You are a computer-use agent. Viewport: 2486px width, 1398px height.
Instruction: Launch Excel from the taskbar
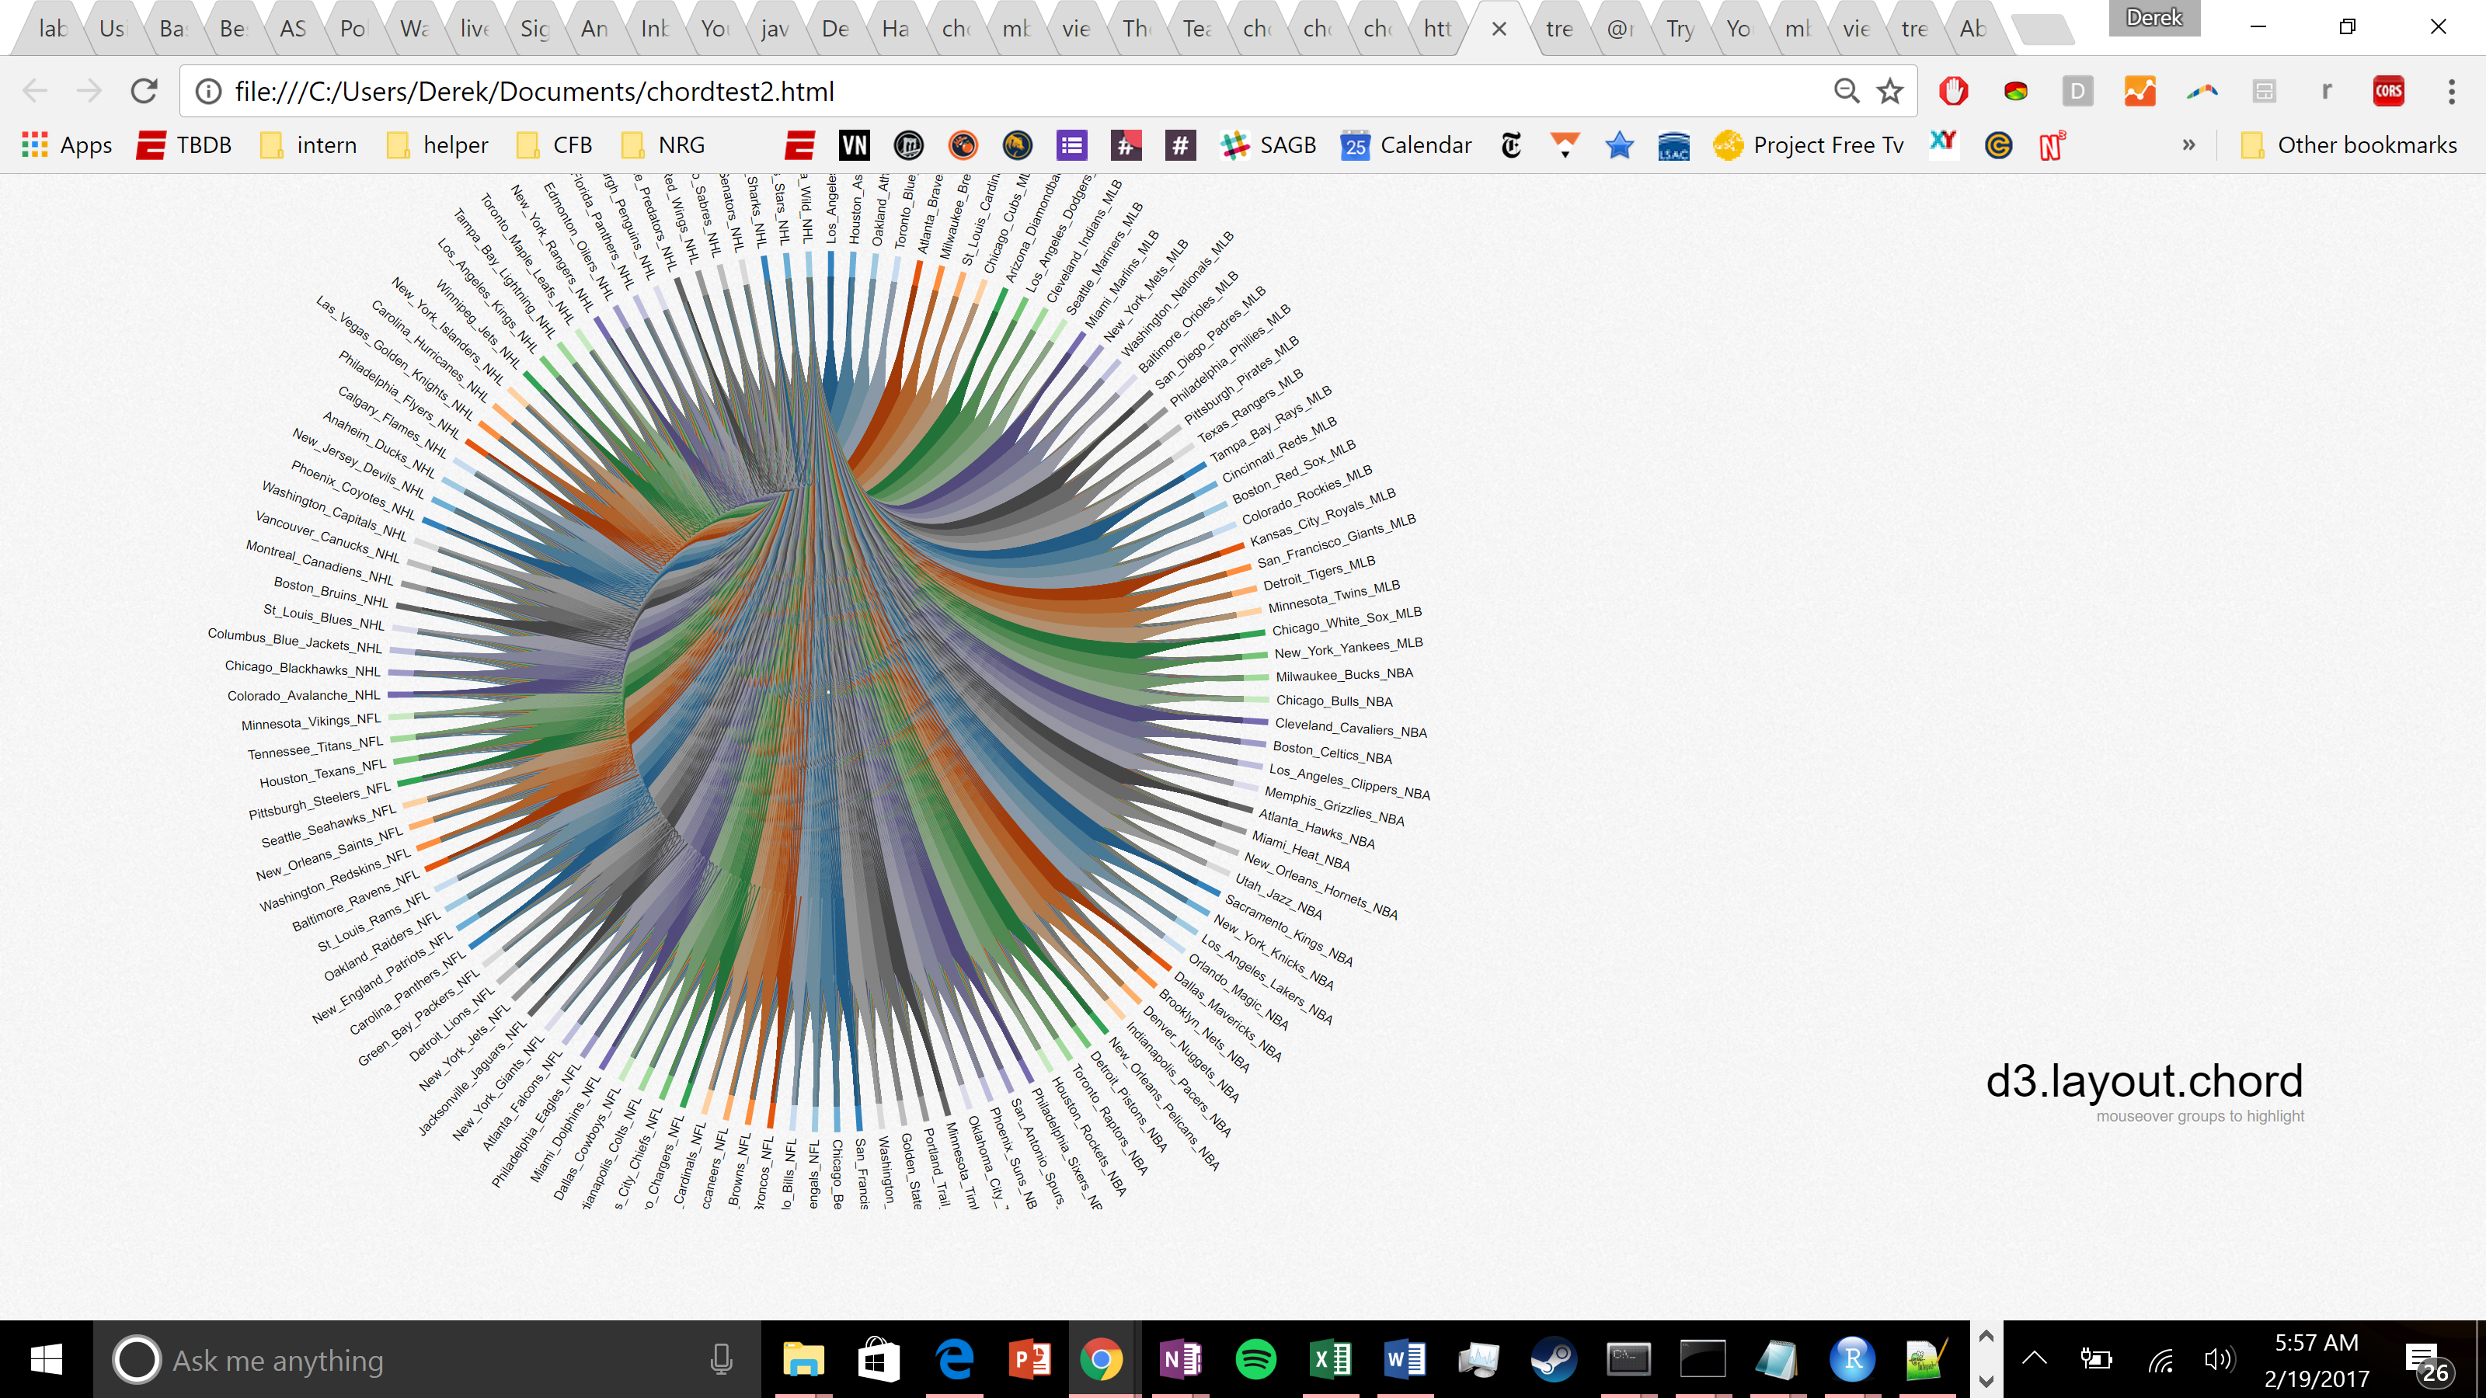(x=1330, y=1359)
